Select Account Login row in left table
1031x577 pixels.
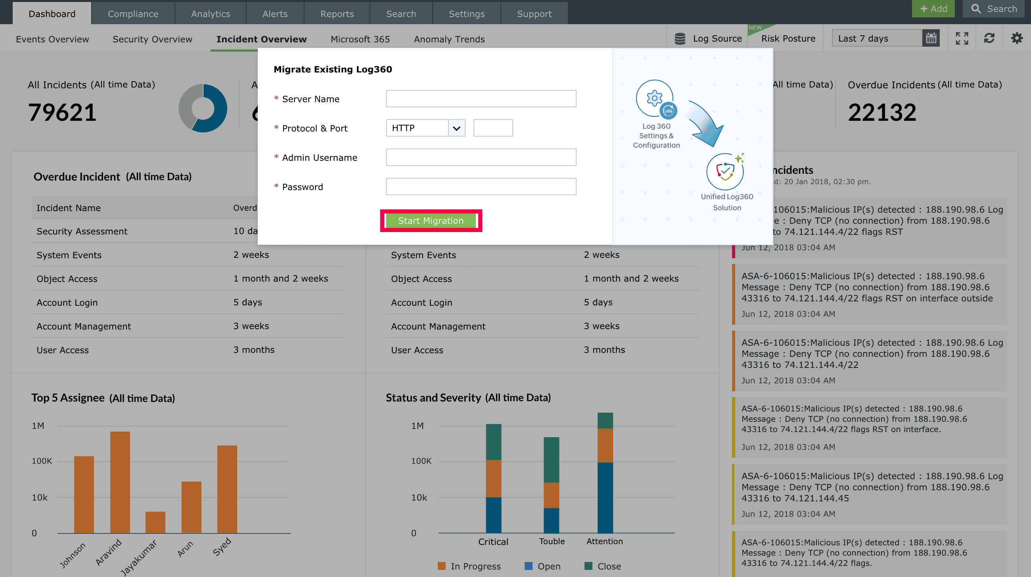[x=188, y=303]
